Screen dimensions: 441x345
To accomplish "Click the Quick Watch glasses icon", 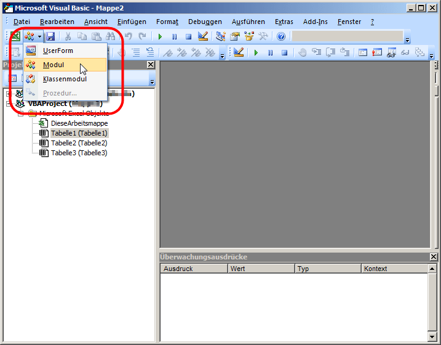I will tap(405, 52).
